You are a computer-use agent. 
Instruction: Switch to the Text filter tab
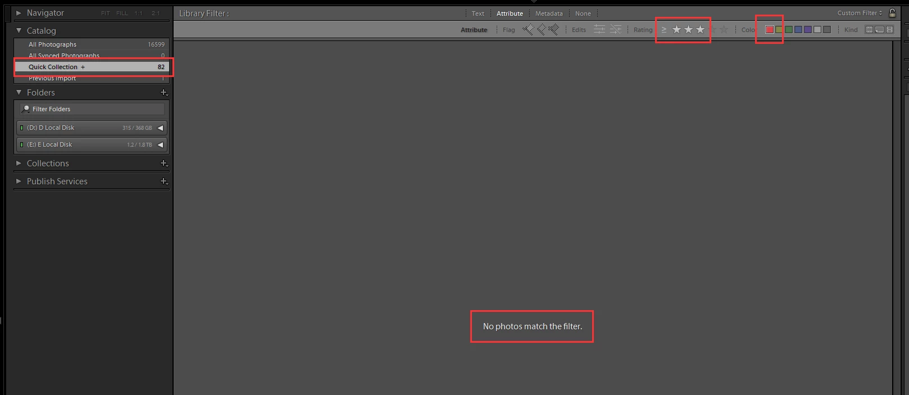(x=478, y=13)
